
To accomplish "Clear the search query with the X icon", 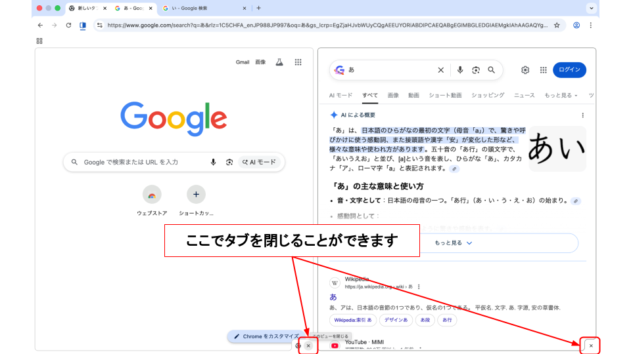I will point(441,70).
